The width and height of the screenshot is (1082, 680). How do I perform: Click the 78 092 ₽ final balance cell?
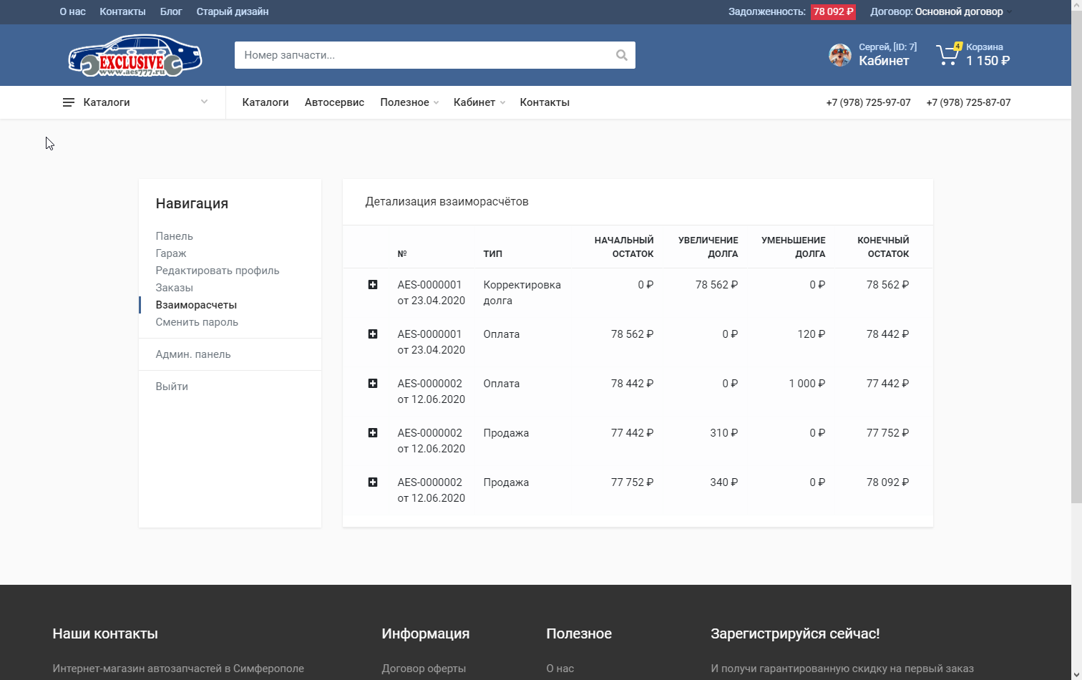tap(887, 482)
